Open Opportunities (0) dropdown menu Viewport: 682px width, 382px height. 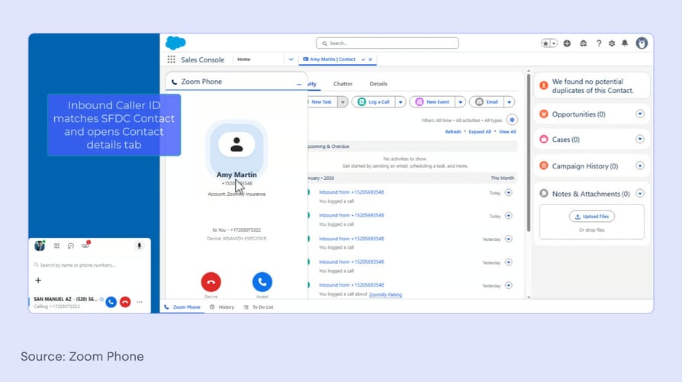[x=640, y=114]
